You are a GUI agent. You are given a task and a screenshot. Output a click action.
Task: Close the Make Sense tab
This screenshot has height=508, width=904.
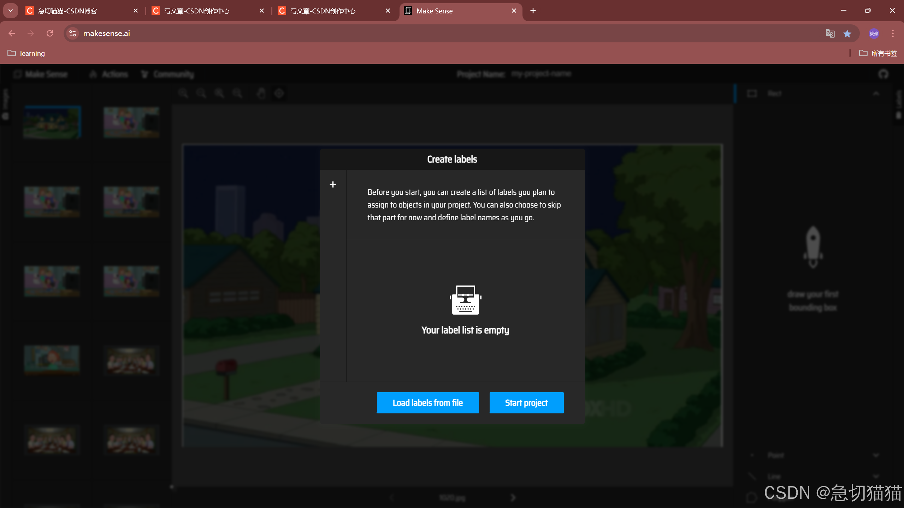pyautogui.click(x=514, y=11)
